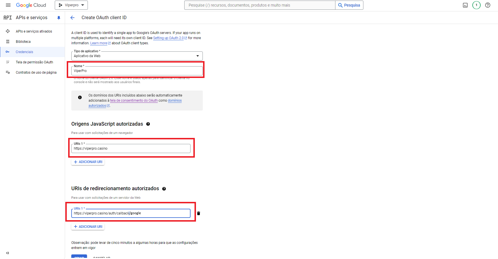Click ADICIONAR URI under JavaScript origins
The width and height of the screenshot is (498, 259).
tap(88, 162)
